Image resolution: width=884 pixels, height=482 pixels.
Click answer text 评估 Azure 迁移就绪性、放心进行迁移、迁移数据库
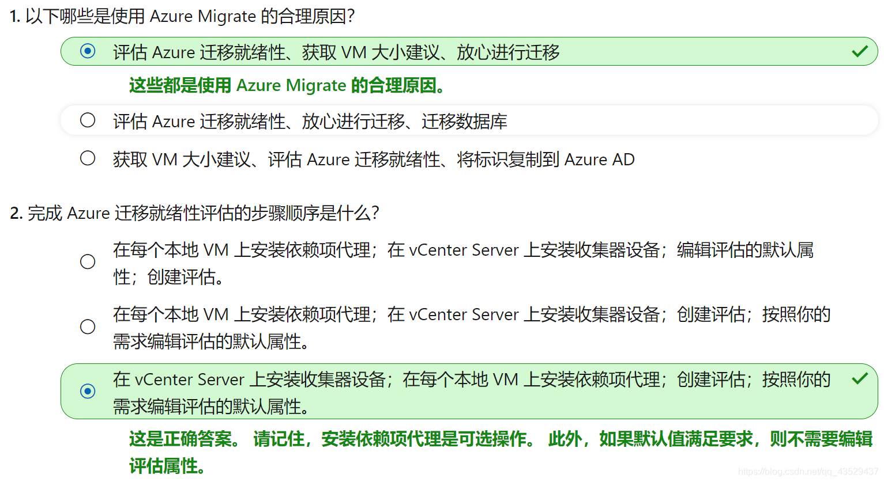(x=310, y=122)
